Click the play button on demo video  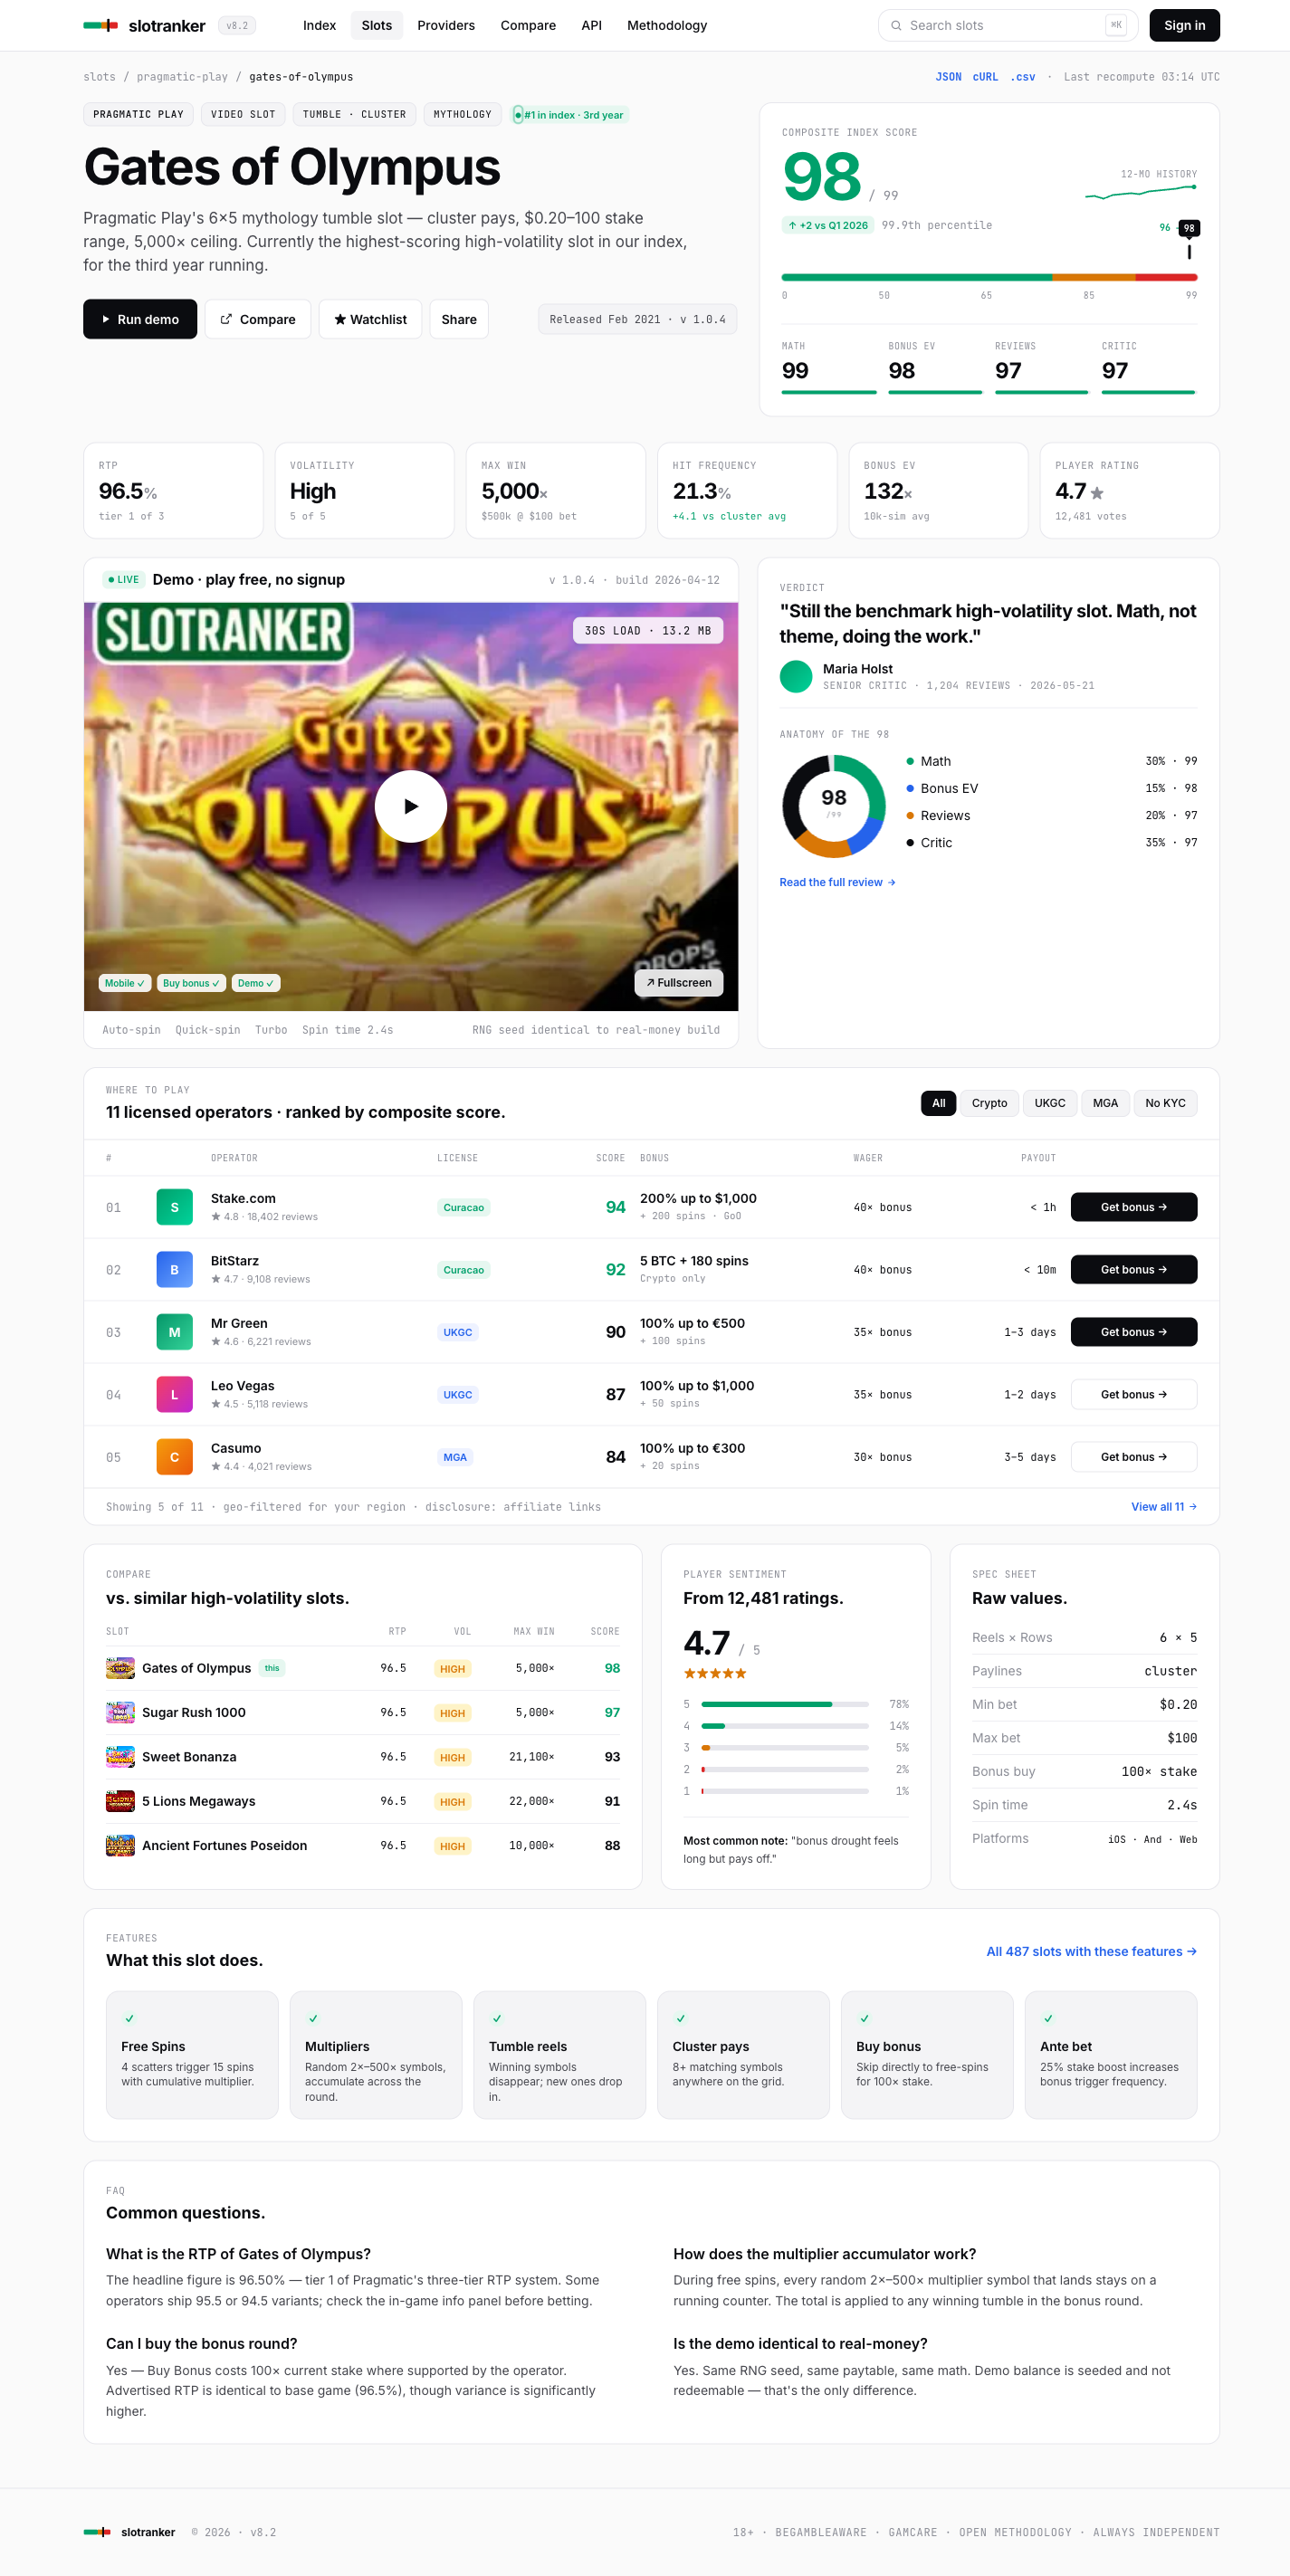click(410, 806)
